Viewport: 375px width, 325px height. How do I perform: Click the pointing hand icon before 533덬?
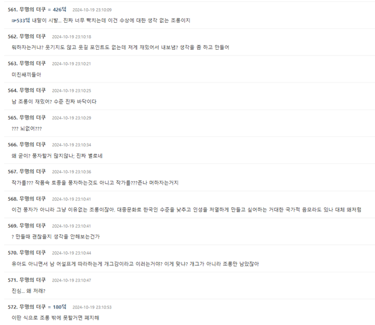13,21
